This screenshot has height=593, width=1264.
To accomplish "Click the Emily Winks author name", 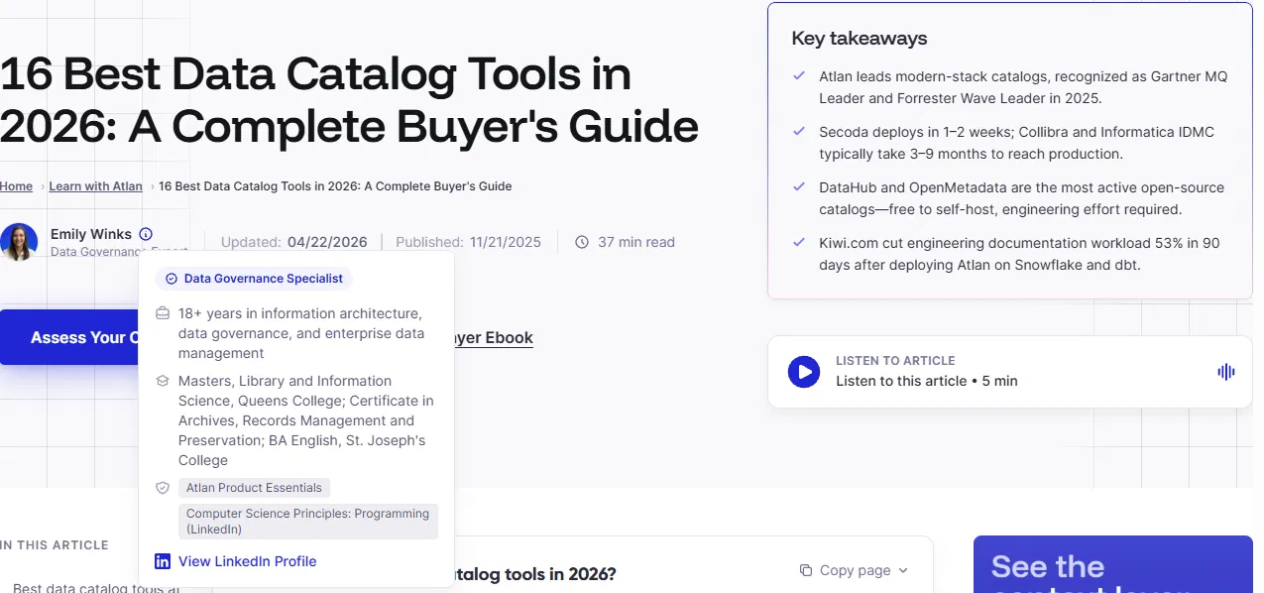I will pos(91,234).
